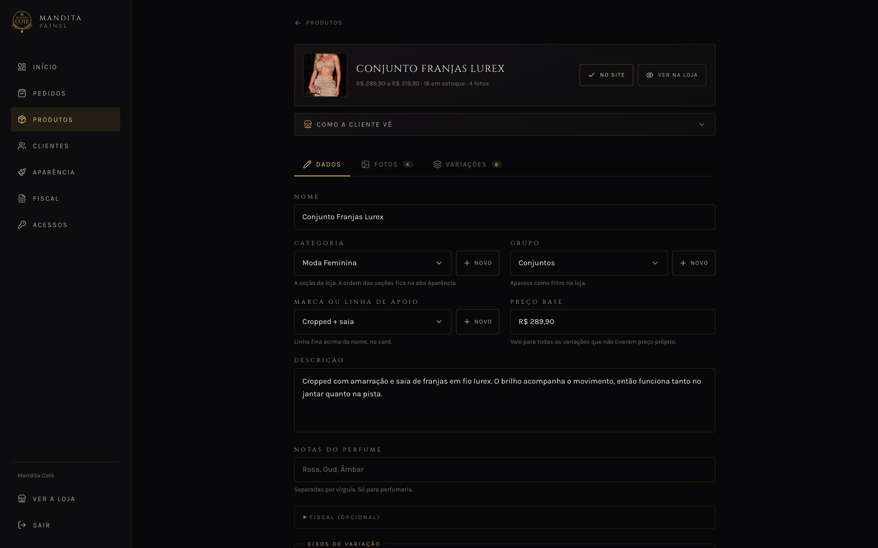Open the Marca dropdown Cropped + saia

pyautogui.click(x=372, y=322)
